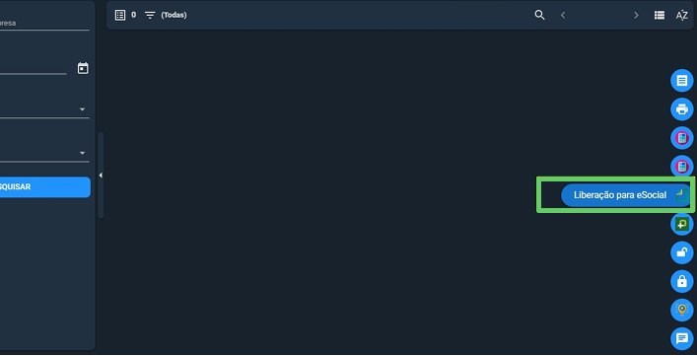This screenshot has width=697, height=356.
Task: Click the record count list icon
Action: coord(120,15)
